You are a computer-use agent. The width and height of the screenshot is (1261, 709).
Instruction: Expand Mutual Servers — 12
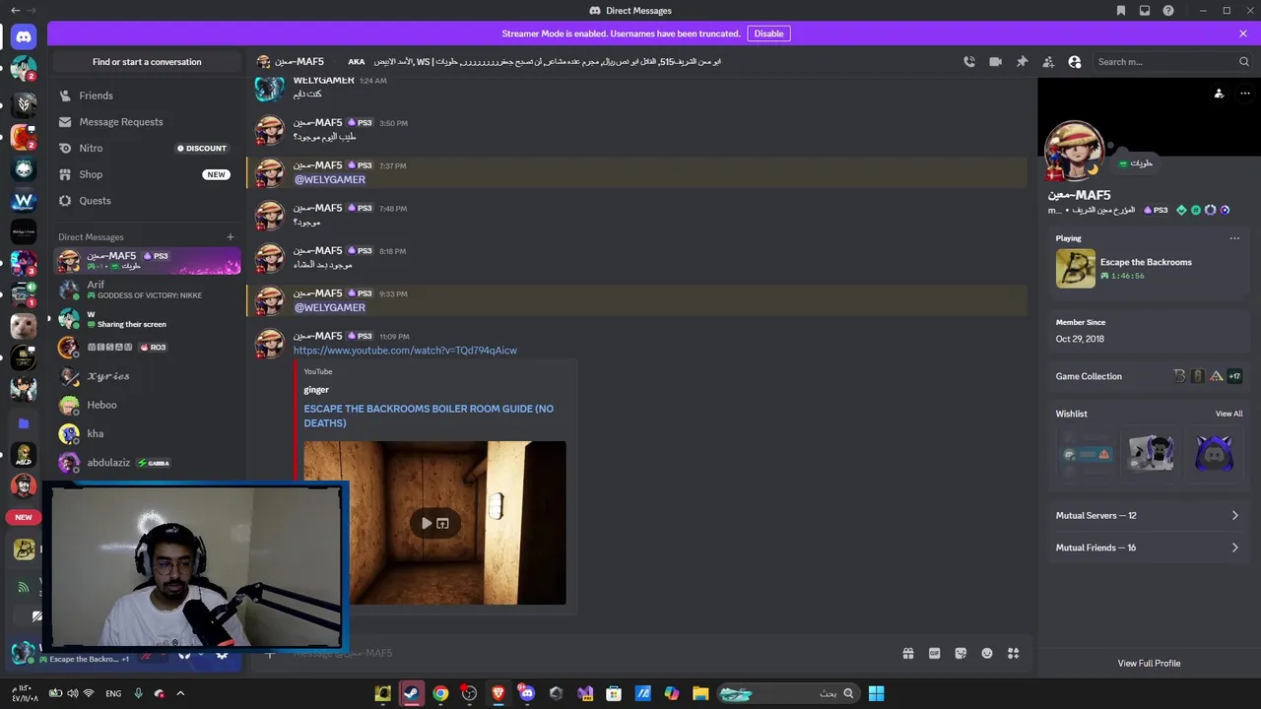pyautogui.click(x=1149, y=516)
